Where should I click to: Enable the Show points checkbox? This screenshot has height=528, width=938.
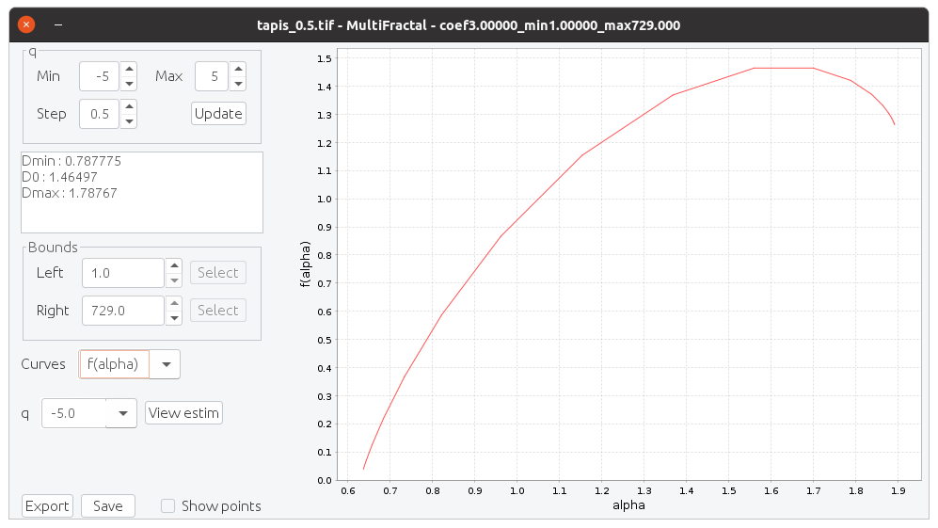(x=168, y=506)
